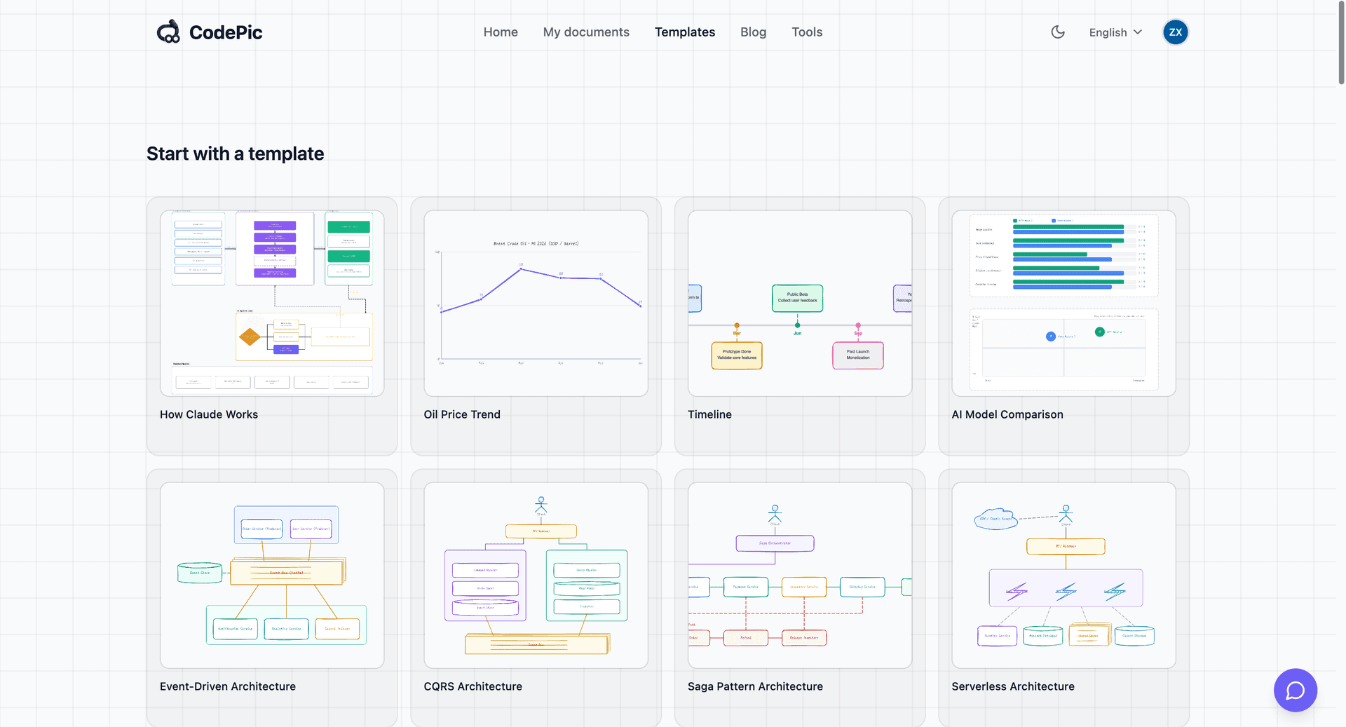This screenshot has width=1346, height=727.
Task: Select the CQRS Architecture diagram thumbnail
Action: tap(536, 575)
